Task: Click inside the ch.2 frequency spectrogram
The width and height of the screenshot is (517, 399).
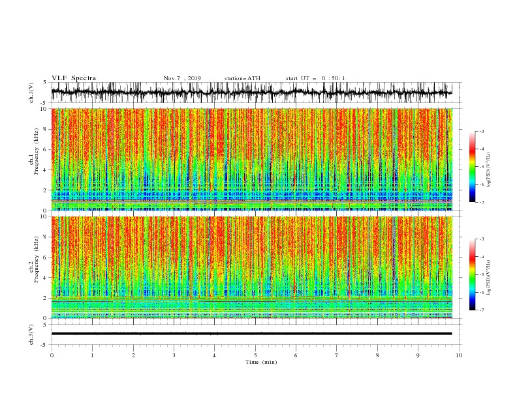Action: [x=251, y=267]
